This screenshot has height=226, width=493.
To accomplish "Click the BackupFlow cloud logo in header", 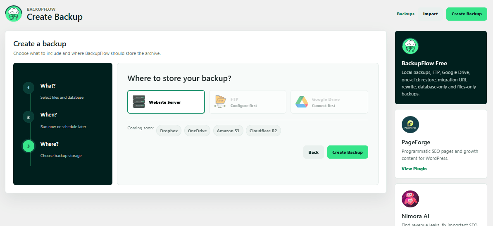I will 14,14.
